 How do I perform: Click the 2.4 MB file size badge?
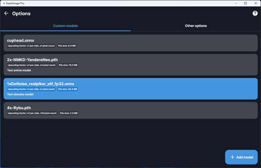point(68,113)
